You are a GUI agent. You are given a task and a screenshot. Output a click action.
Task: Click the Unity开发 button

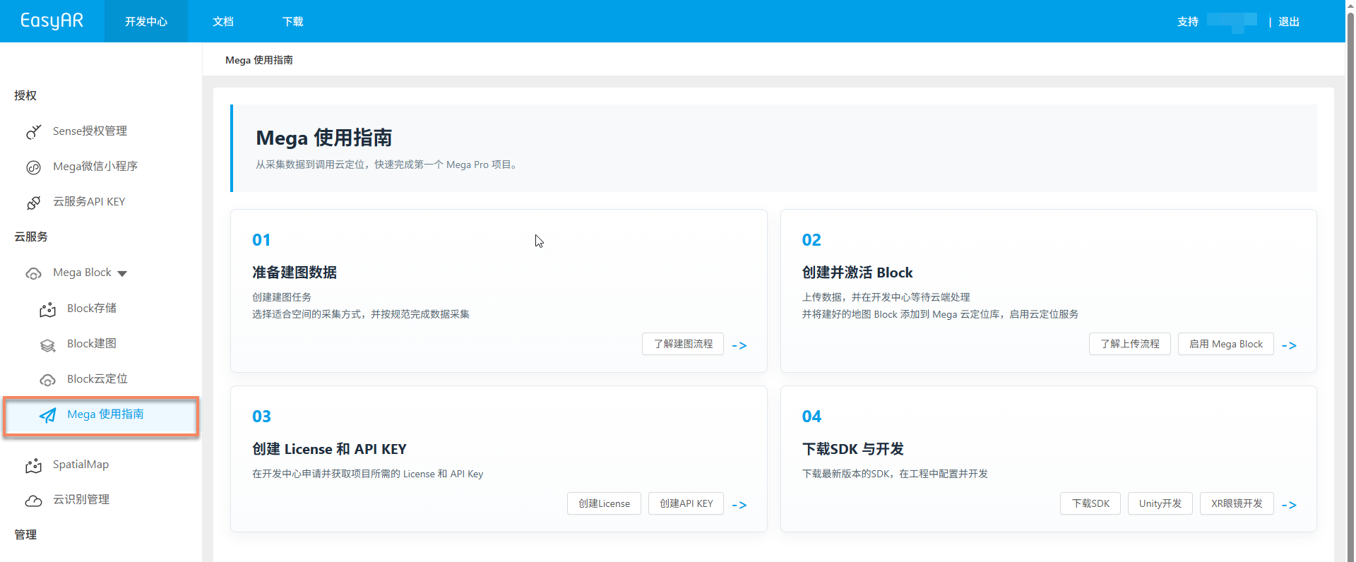pos(1160,503)
